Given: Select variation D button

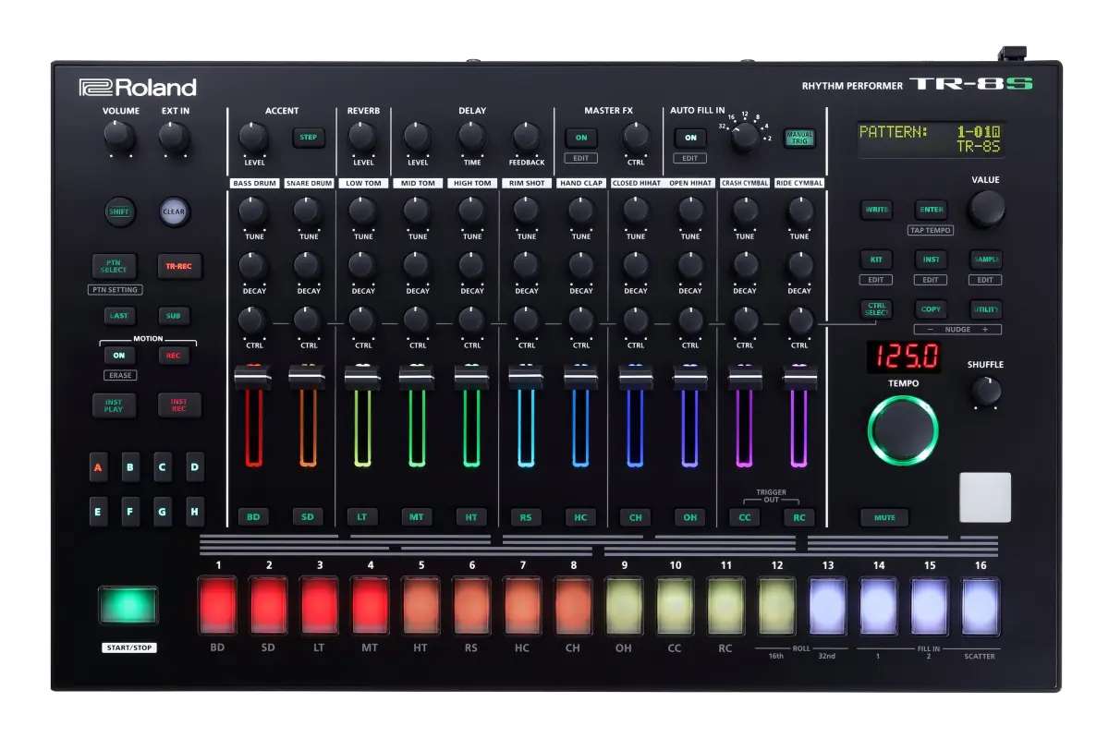Looking at the screenshot, I should point(195,467).
